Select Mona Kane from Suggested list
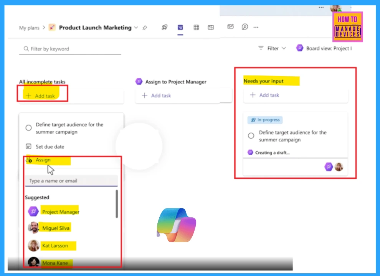This screenshot has height=276, width=380. [x=55, y=263]
